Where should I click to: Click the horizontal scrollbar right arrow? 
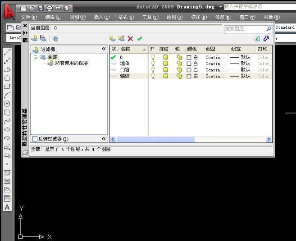269,139
